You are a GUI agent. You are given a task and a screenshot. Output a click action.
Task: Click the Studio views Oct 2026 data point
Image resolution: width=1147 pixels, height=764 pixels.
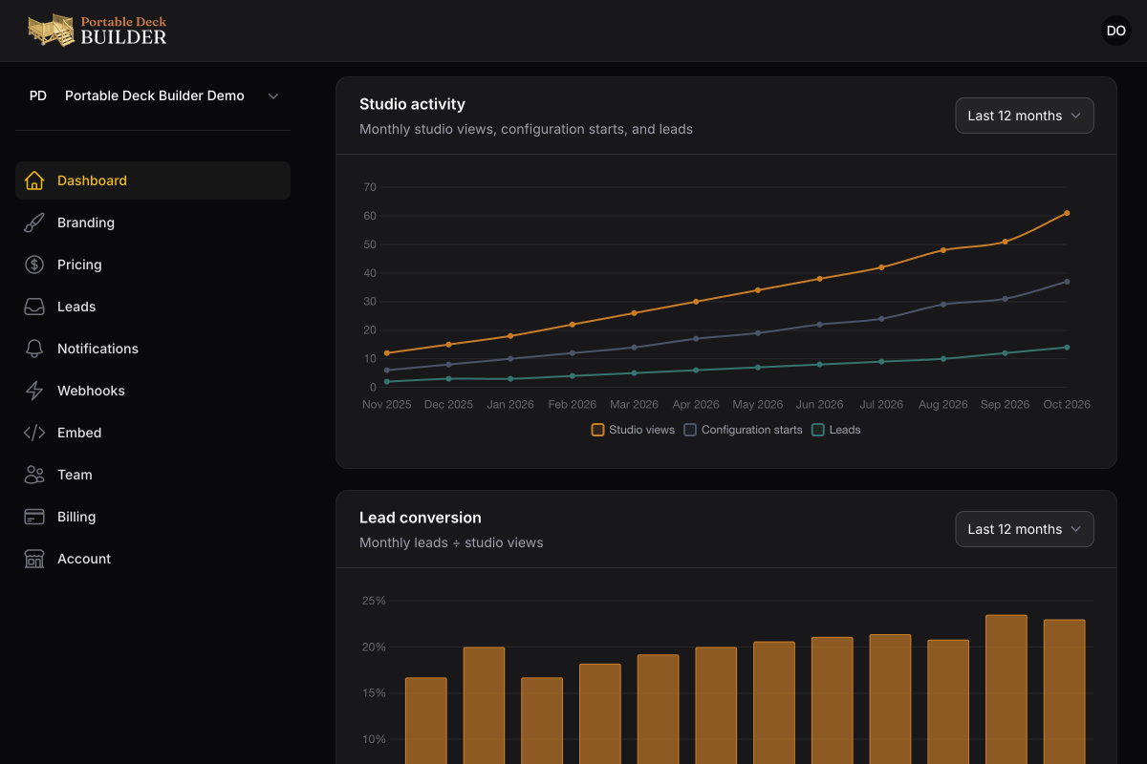[1067, 213]
